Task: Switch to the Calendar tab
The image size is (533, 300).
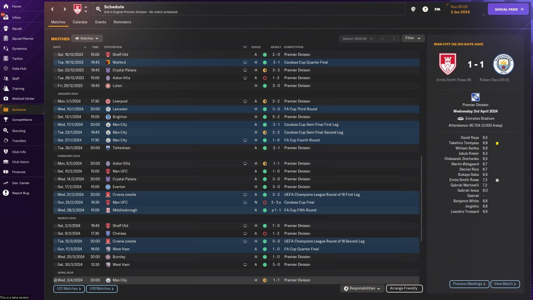Action: coord(80,22)
